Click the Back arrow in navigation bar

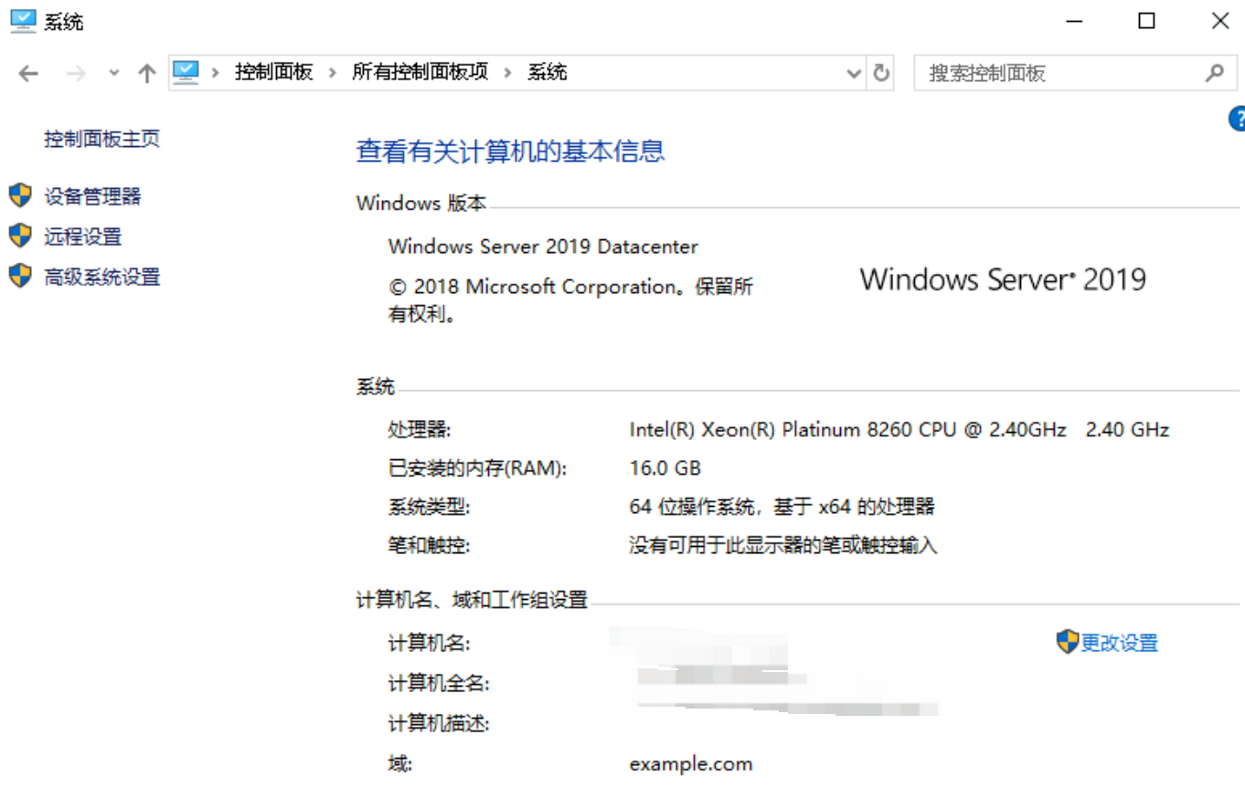[x=28, y=74]
